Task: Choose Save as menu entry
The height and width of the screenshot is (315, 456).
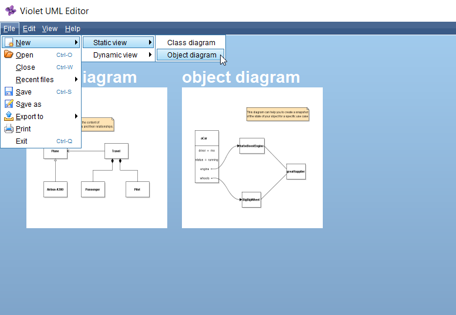Action: tap(40, 104)
